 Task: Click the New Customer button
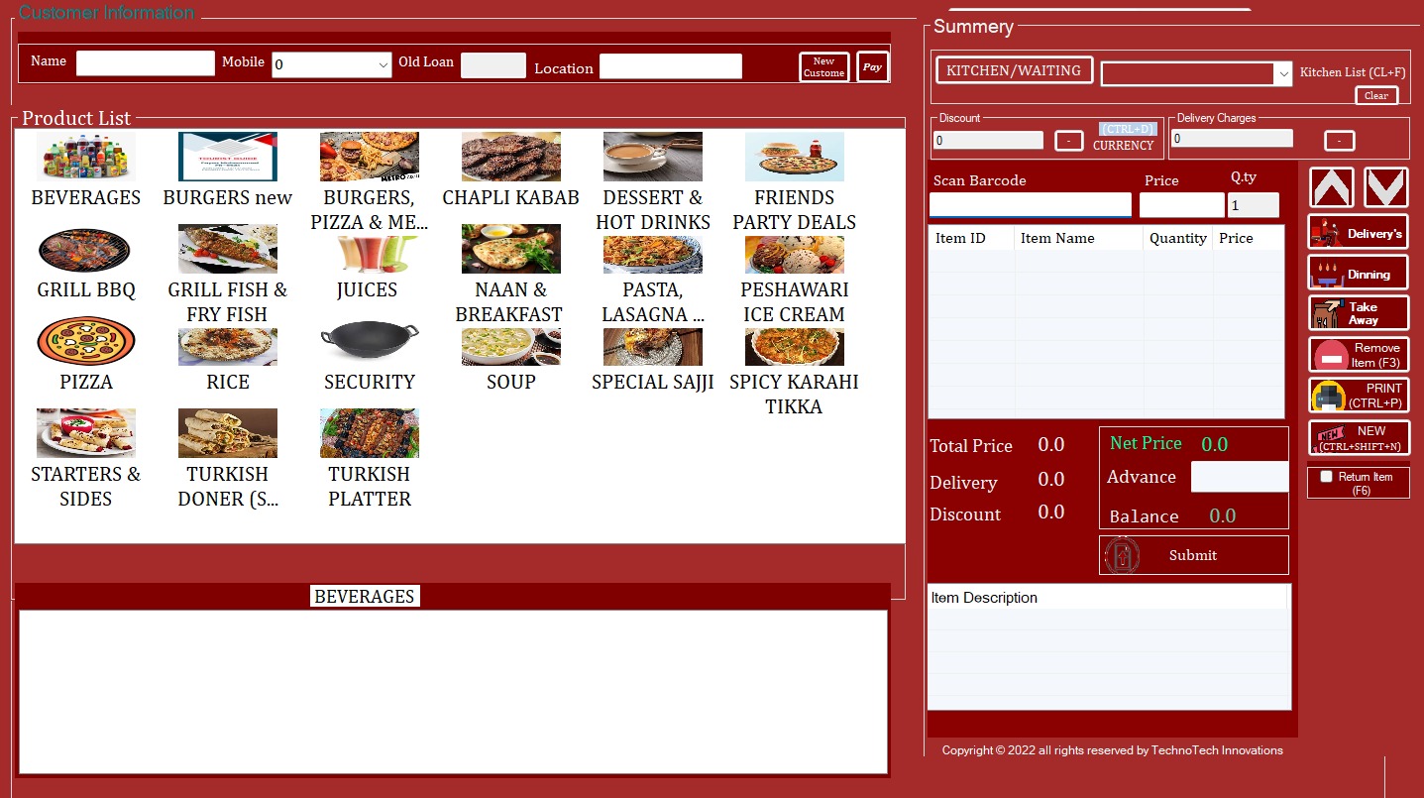pos(823,67)
